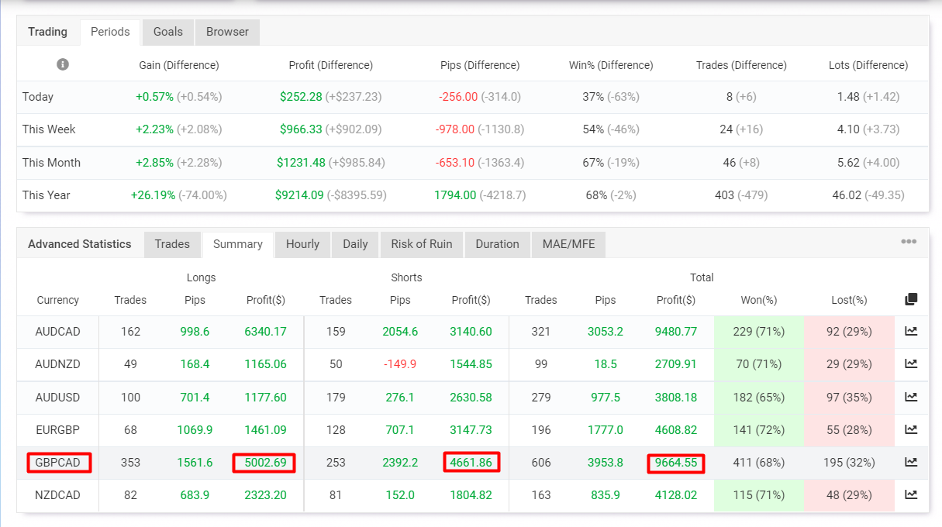942x527 pixels.
Task: Click the 195 (32%) lost cell
Action: (x=849, y=463)
